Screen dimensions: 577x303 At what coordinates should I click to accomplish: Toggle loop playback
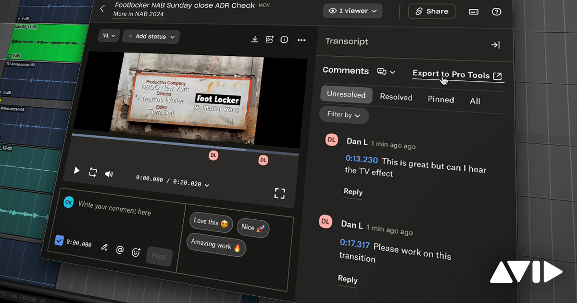click(93, 172)
